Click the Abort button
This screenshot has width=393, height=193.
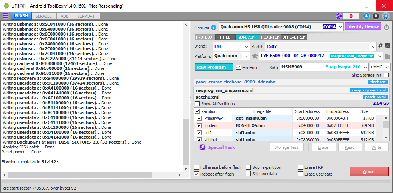pyautogui.click(x=369, y=171)
